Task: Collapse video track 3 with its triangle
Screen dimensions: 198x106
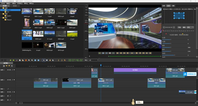Action: coord(14,70)
